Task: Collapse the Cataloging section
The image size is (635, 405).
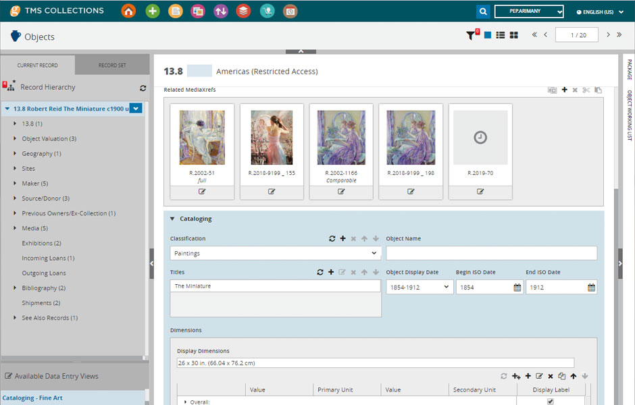Action: [x=172, y=219]
